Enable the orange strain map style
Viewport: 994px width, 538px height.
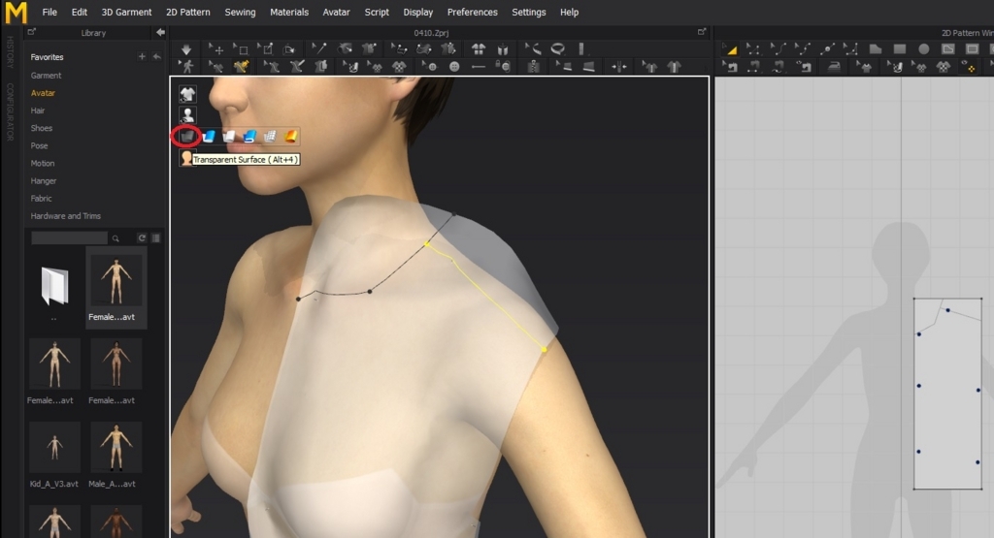tap(290, 136)
